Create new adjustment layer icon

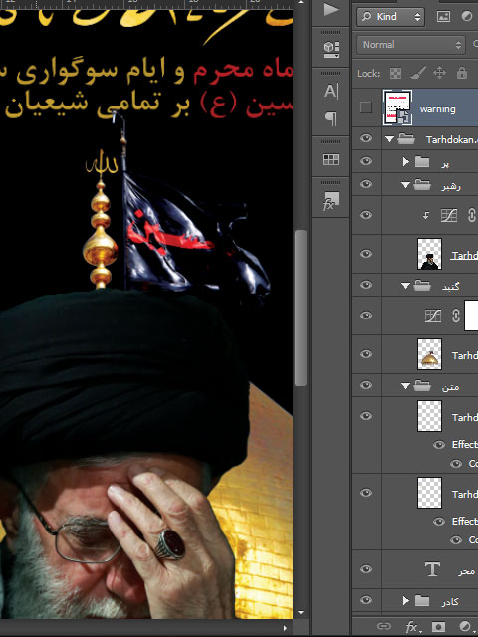pos(465,627)
